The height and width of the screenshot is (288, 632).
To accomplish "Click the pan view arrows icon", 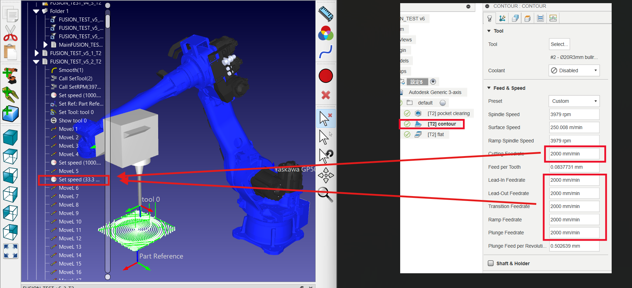I will (x=326, y=175).
